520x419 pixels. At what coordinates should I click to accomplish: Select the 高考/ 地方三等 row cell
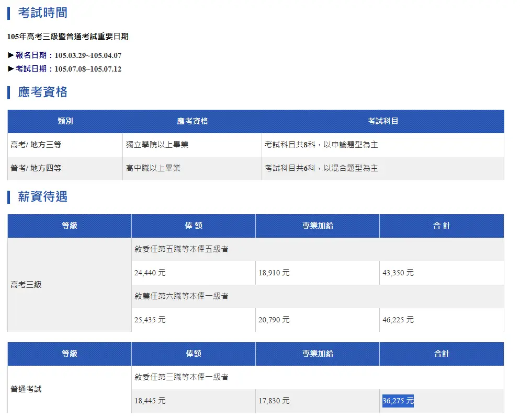coord(36,145)
